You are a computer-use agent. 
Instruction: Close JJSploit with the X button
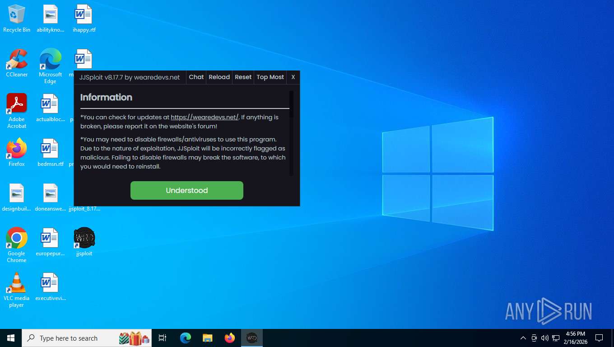pyautogui.click(x=293, y=77)
